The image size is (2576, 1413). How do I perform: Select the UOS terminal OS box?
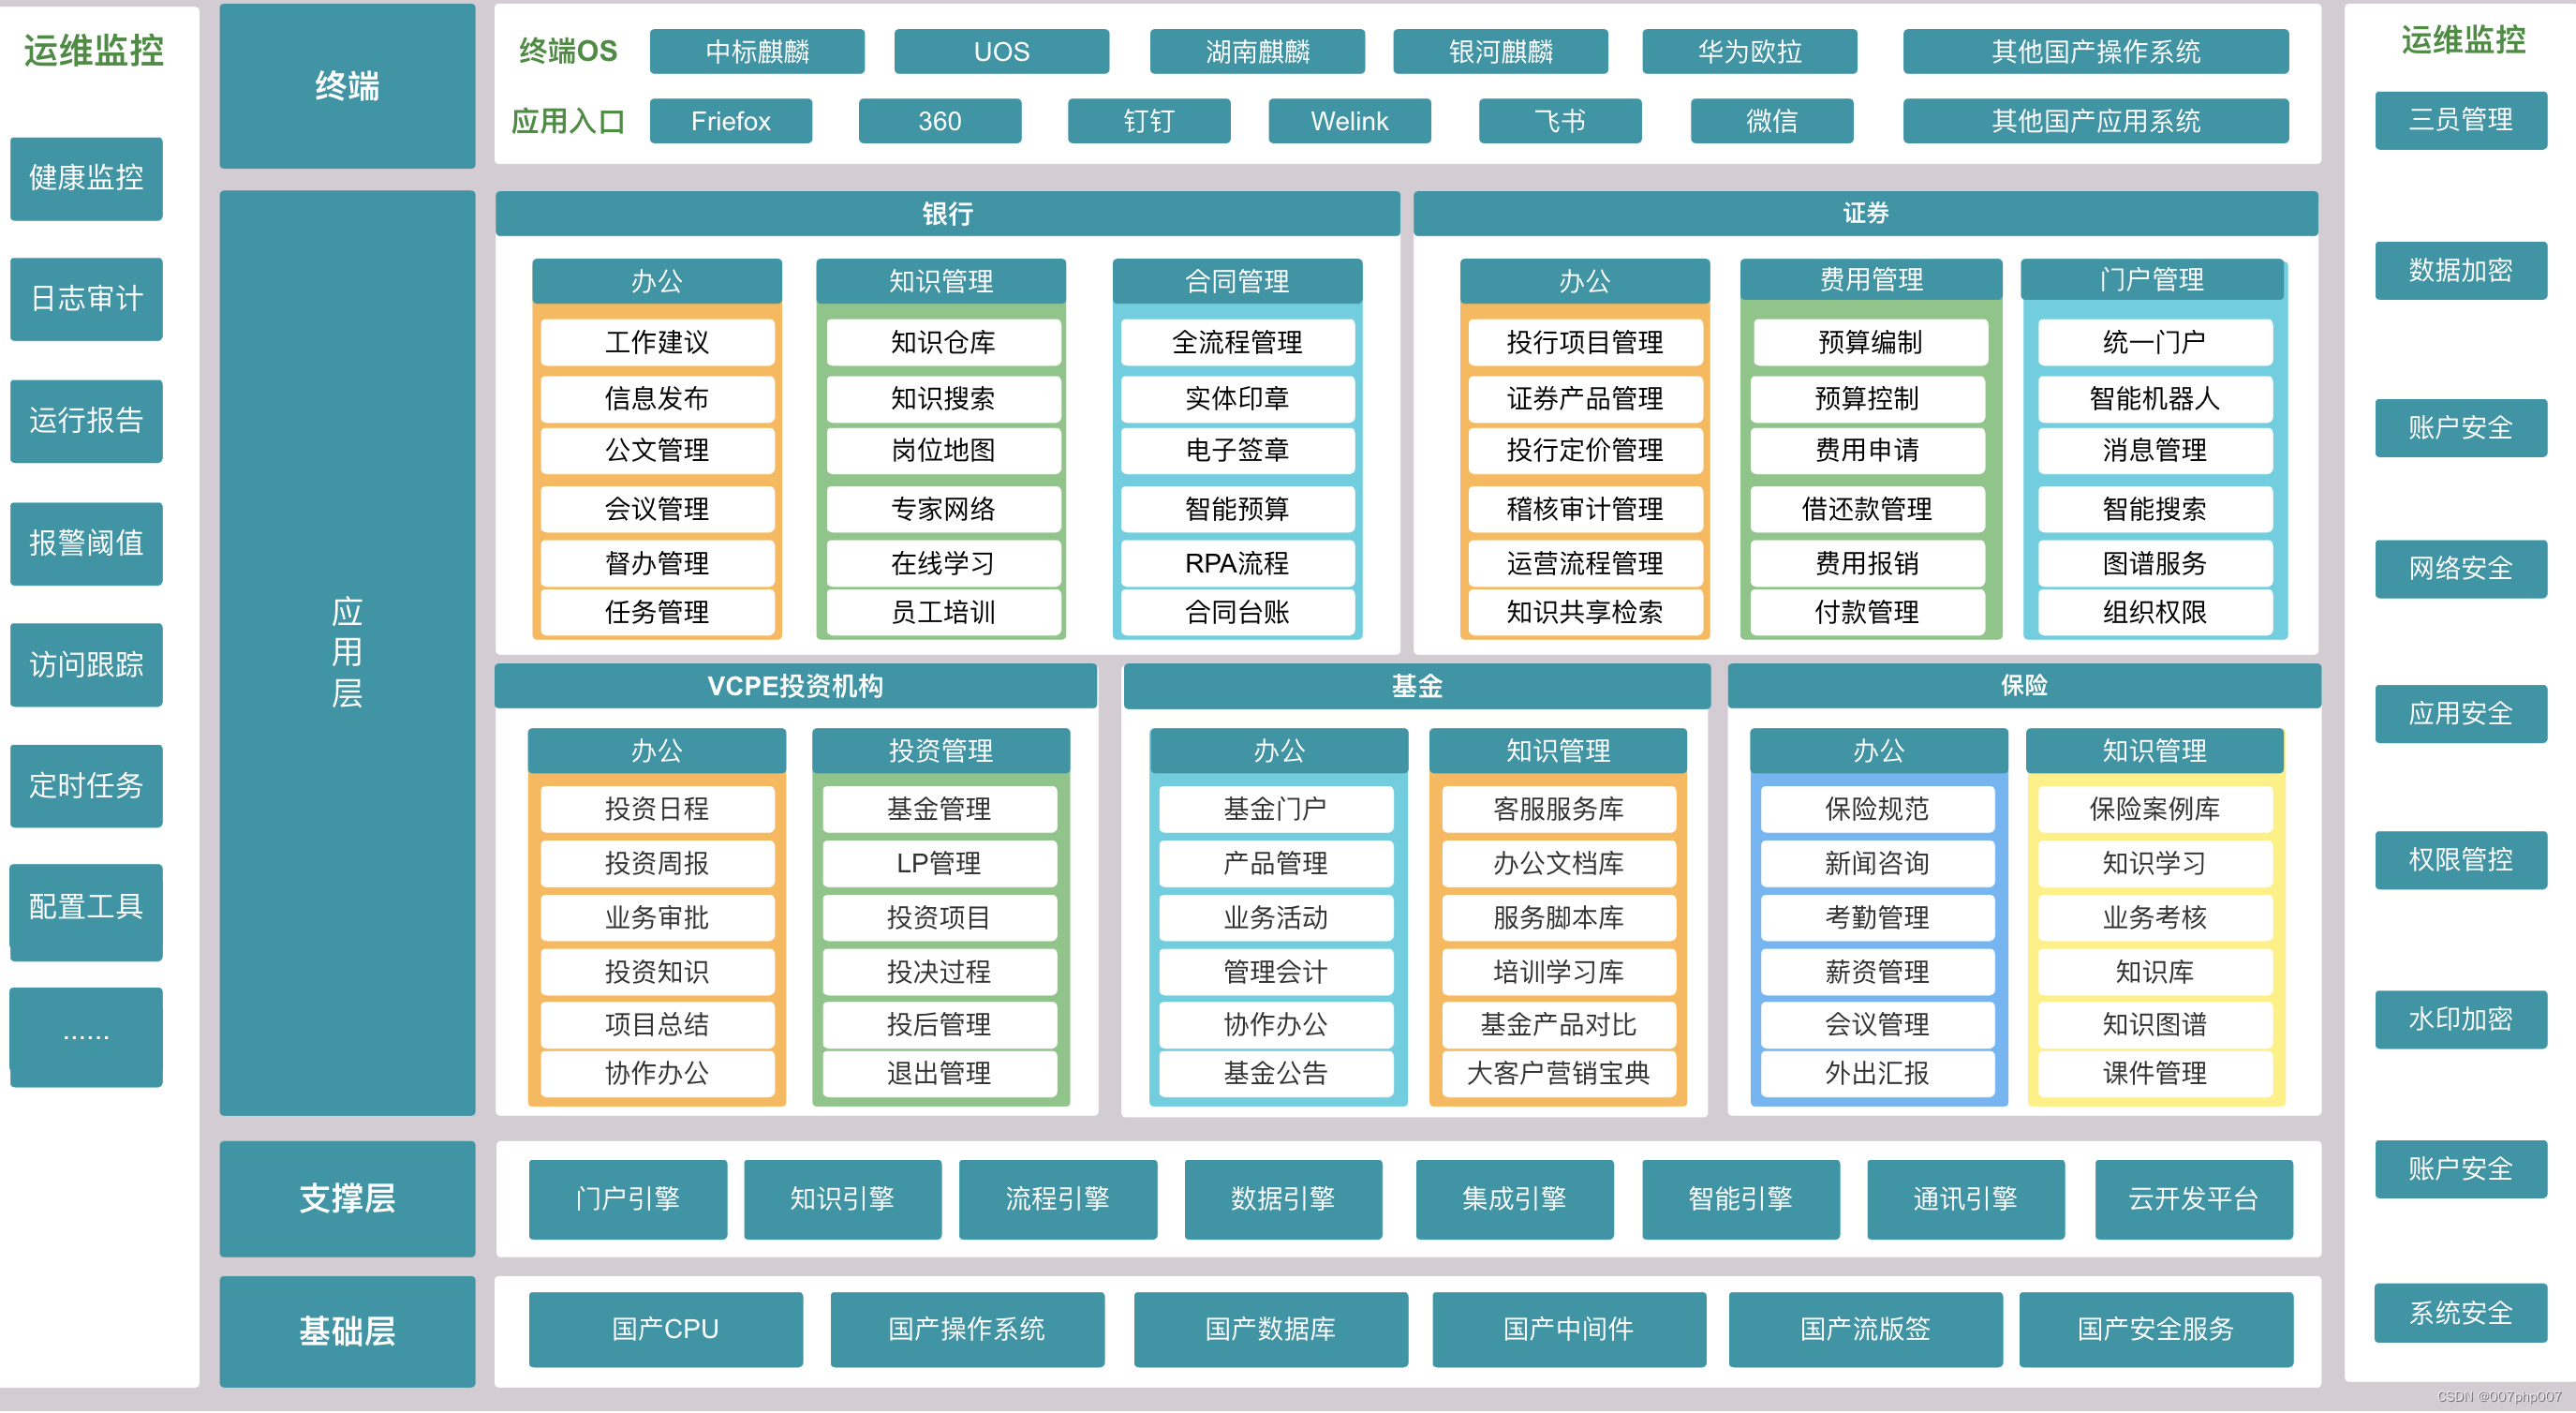point(1001,52)
